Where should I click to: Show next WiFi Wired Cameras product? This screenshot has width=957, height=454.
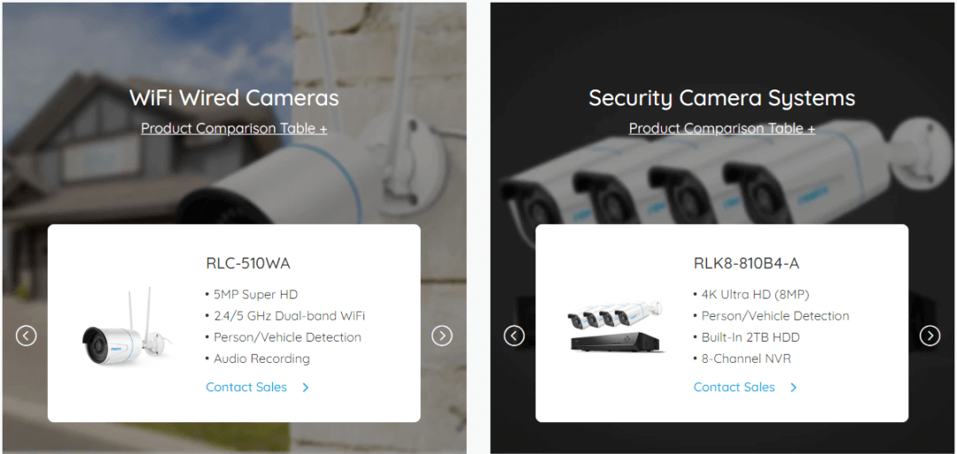[442, 335]
